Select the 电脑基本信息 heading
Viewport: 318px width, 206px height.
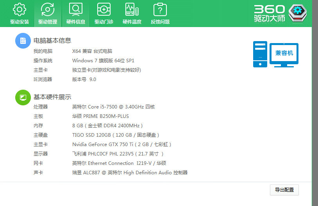(x=52, y=40)
